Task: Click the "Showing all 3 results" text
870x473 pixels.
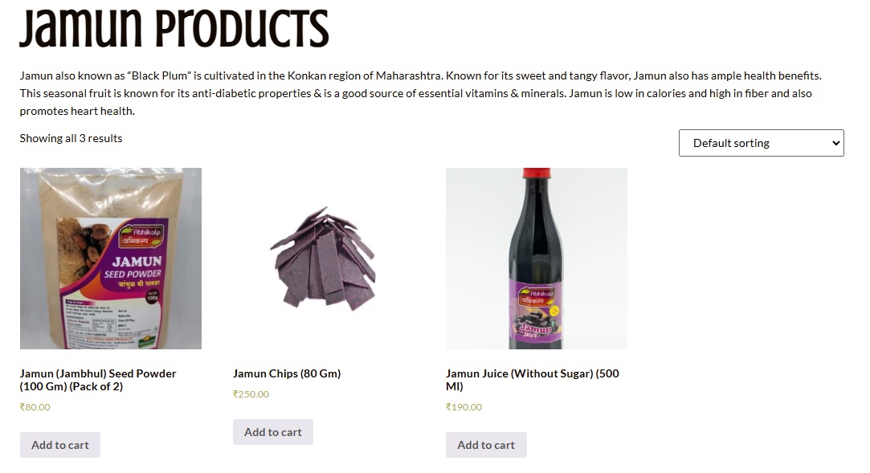Action: tap(71, 138)
